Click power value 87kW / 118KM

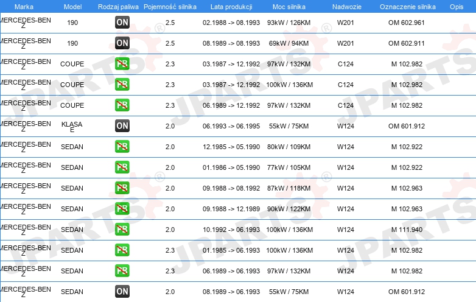coord(289,188)
